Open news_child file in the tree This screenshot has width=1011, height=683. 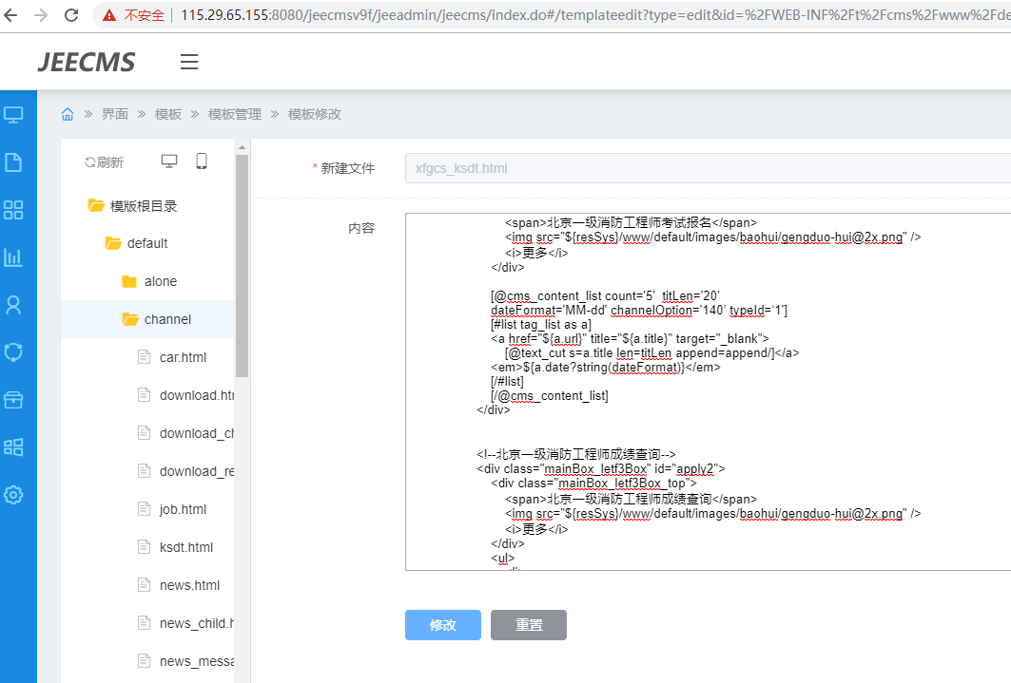[x=197, y=623]
